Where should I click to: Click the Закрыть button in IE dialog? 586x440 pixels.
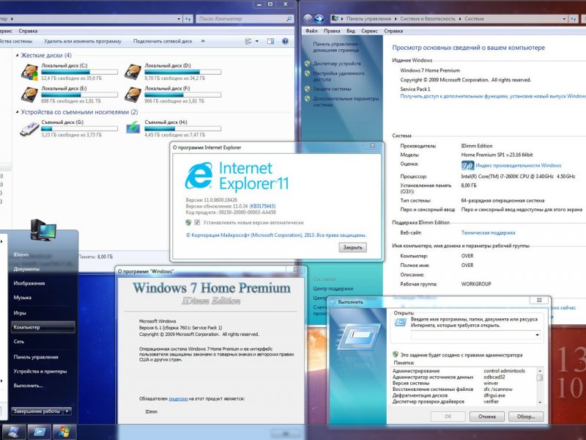tap(353, 247)
